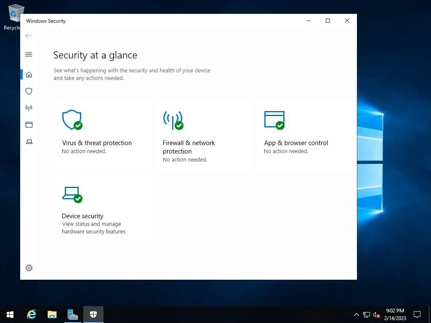Maximize the Windows Security window
Image resolution: width=431 pixels, height=323 pixels.
327,21
